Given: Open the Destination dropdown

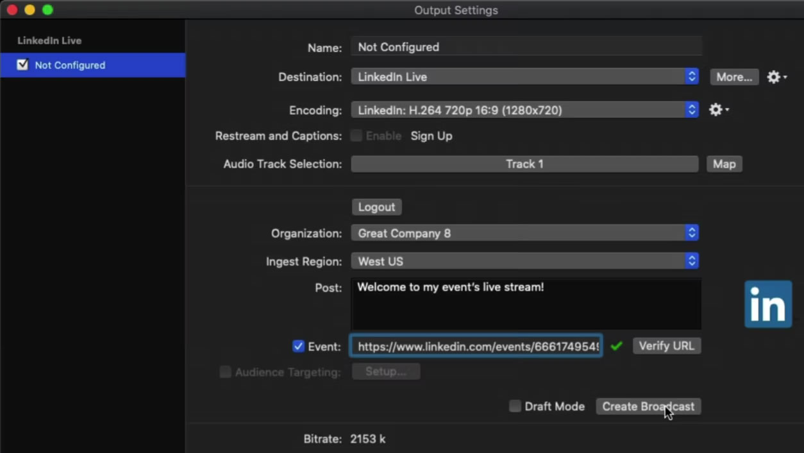Looking at the screenshot, I should tap(524, 77).
